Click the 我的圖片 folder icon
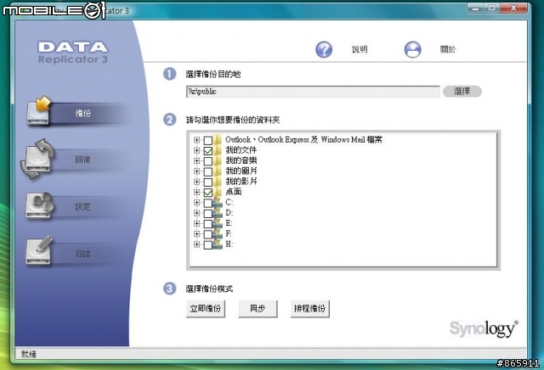The width and height of the screenshot is (544, 370). click(x=218, y=171)
